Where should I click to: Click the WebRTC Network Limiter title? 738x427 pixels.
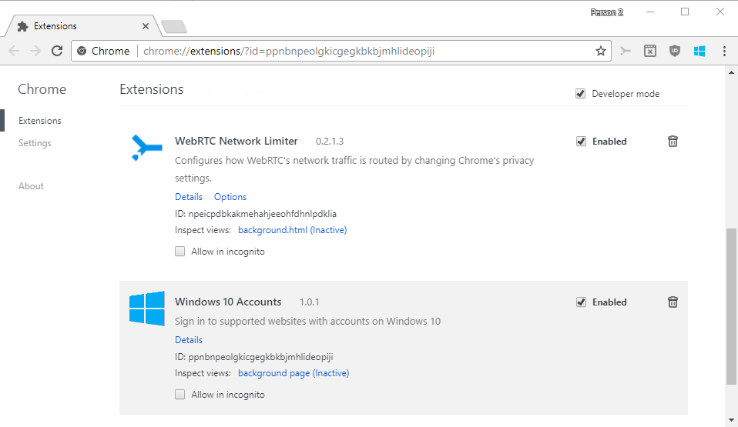pyautogui.click(x=236, y=141)
